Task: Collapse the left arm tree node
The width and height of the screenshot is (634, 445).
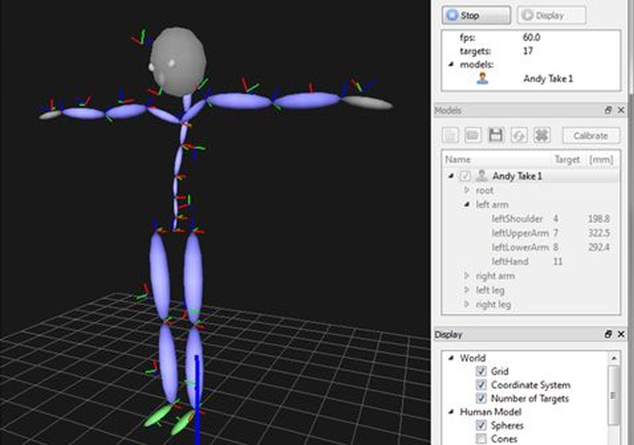Action: [x=467, y=205]
